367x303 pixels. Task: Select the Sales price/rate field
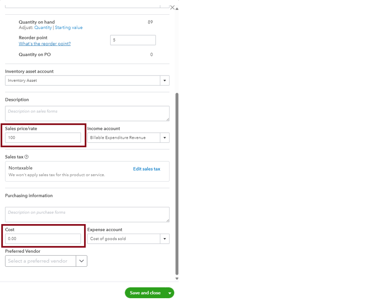point(43,138)
